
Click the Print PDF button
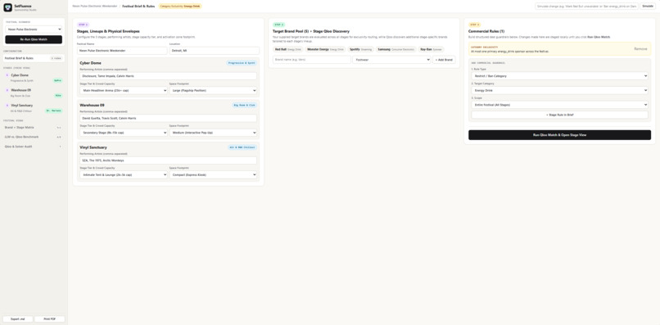point(50,319)
